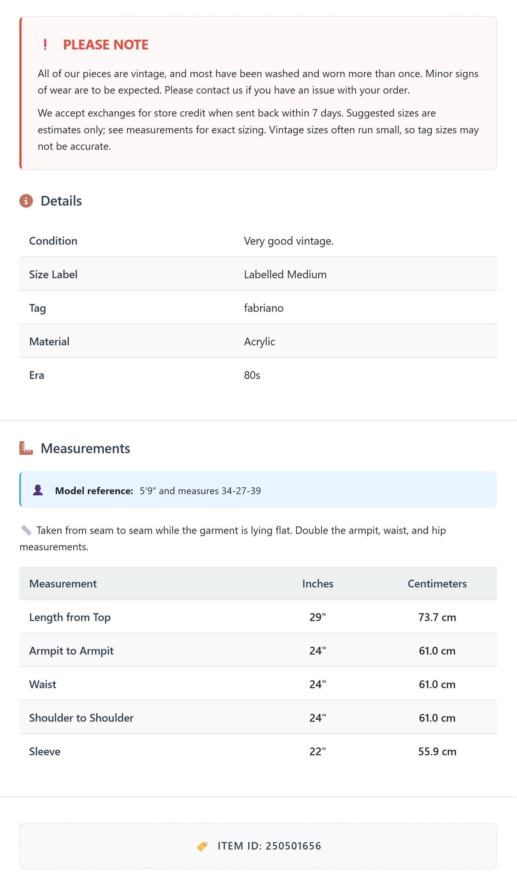Click the 73.7 cm value

click(x=437, y=617)
